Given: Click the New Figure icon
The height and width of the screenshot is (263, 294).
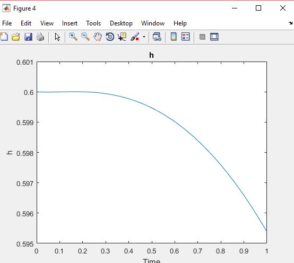Looking at the screenshot, I should (4, 37).
